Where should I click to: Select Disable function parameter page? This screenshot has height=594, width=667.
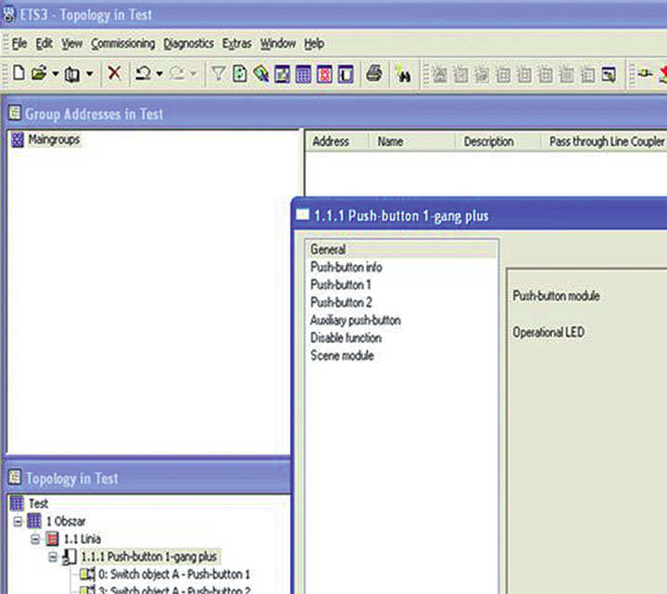tap(346, 338)
